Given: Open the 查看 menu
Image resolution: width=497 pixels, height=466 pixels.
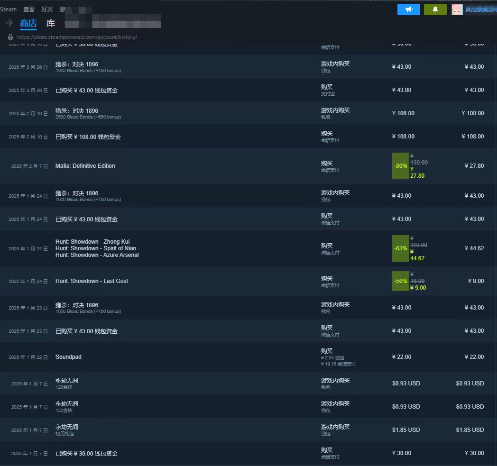Looking at the screenshot, I should coord(29,9).
